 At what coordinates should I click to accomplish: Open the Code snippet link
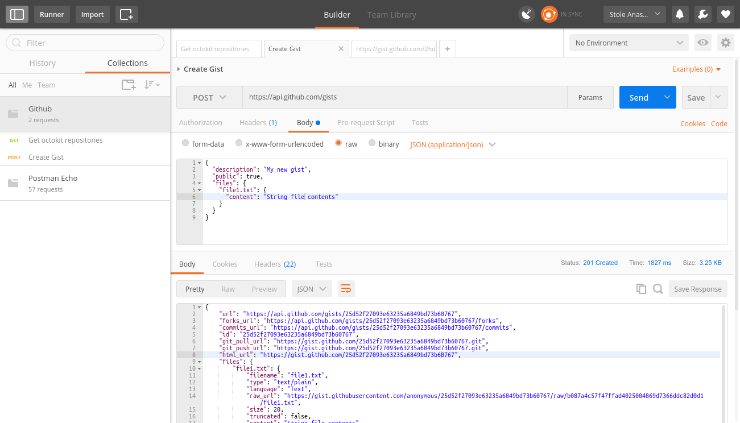click(x=719, y=123)
